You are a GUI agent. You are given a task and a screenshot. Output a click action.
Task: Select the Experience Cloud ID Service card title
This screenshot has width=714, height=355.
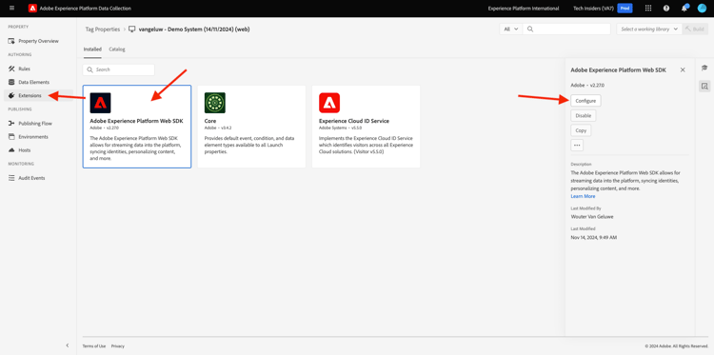[x=354, y=121]
